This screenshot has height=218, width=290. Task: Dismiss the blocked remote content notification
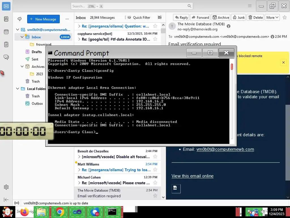(x=283, y=62)
